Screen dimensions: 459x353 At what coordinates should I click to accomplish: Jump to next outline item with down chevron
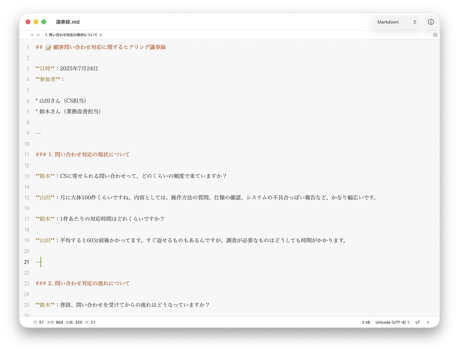click(38, 34)
